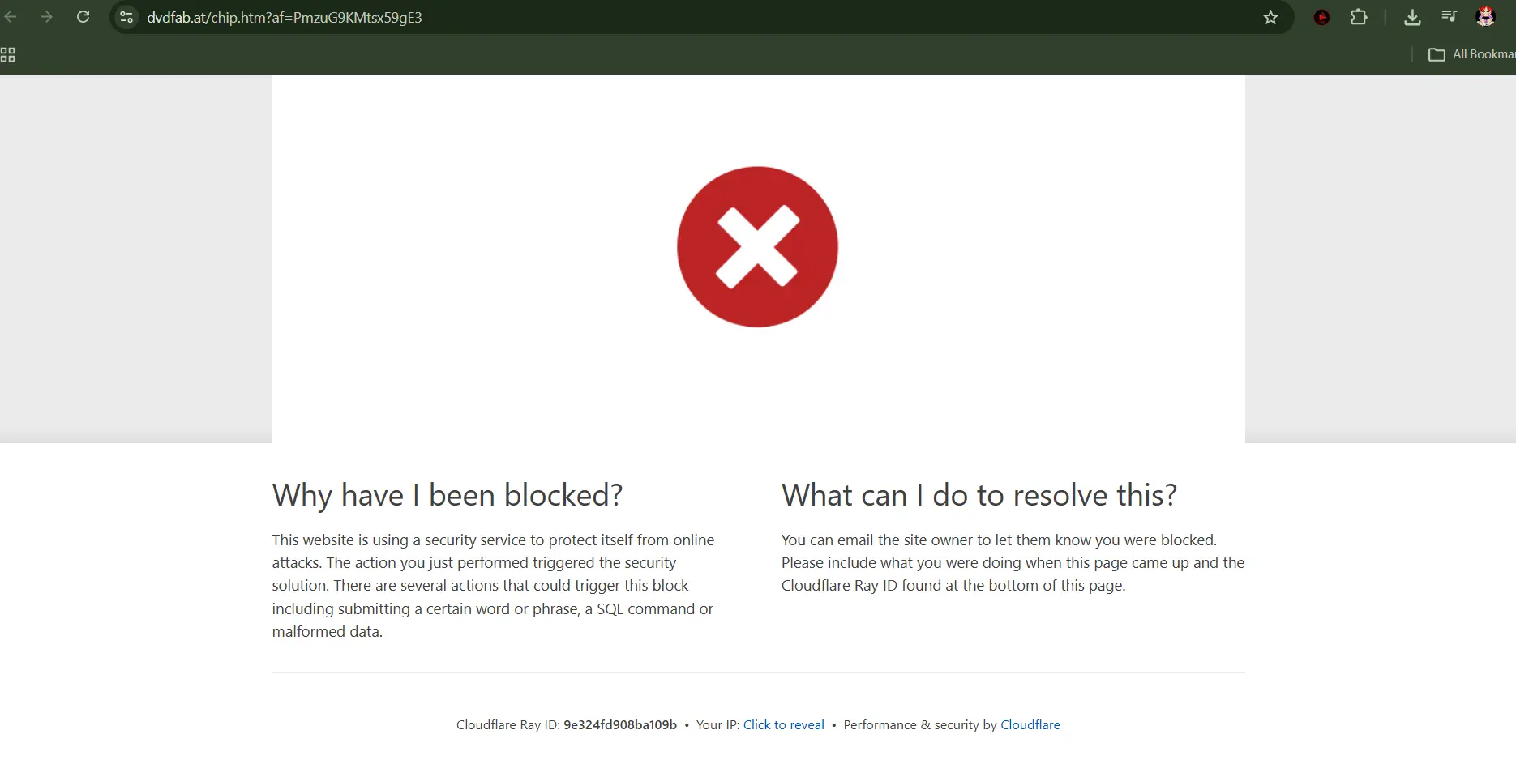The image size is (1516, 777).
Task: Open the red play-button extension icon
Action: pyautogui.click(x=1321, y=17)
